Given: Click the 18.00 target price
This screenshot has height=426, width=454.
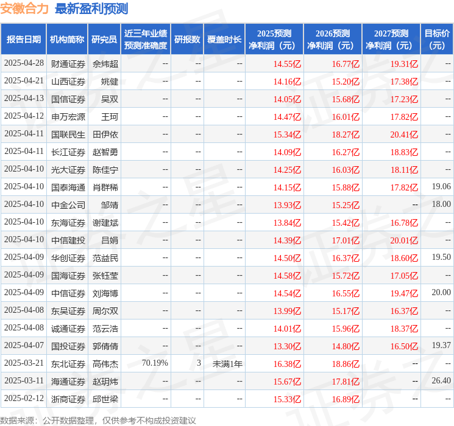Looking at the screenshot, I should pyautogui.click(x=441, y=204).
